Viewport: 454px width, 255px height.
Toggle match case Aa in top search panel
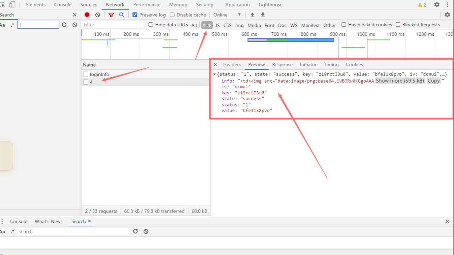click(2, 25)
